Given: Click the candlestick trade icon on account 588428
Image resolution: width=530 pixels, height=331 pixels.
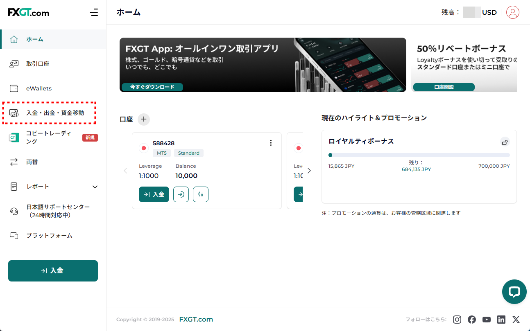Looking at the screenshot, I should (x=201, y=194).
